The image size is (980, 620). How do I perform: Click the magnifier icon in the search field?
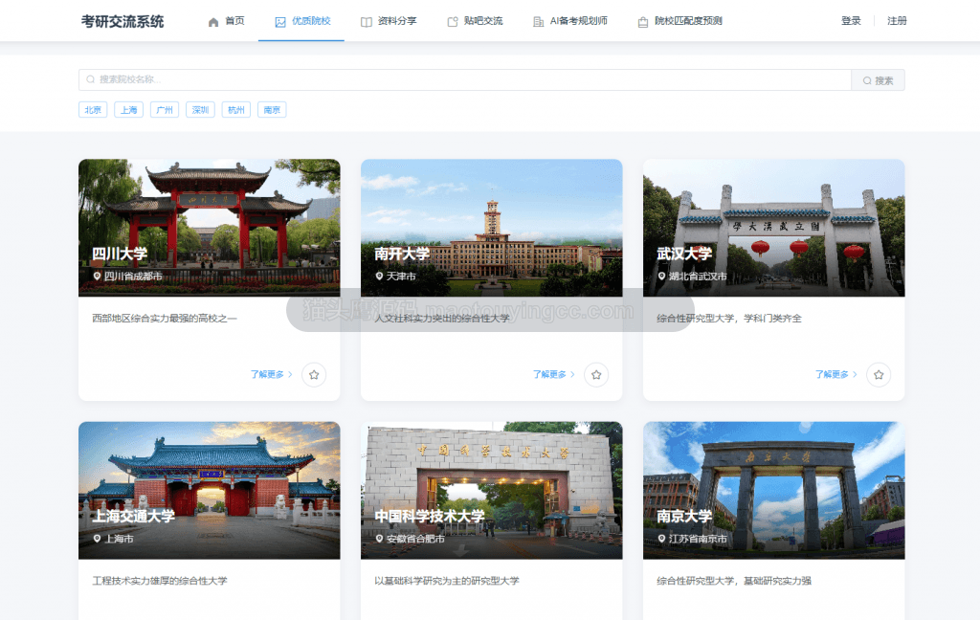coord(91,79)
